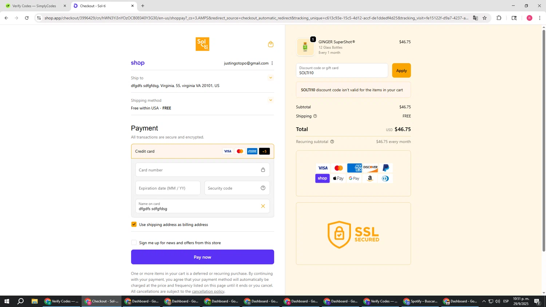
Task: Close the Checkout - Sol-ti tab
Action: [132, 6]
